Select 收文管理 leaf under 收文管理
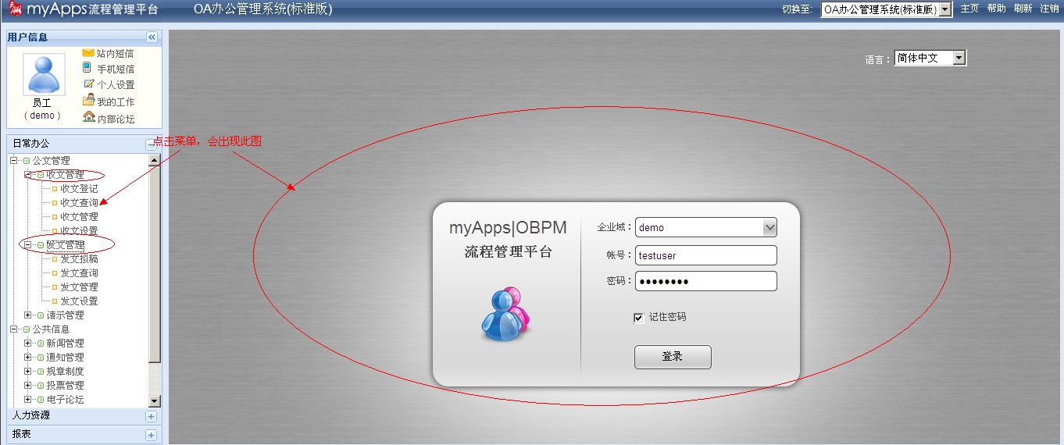The image size is (1064, 445). tap(79, 216)
